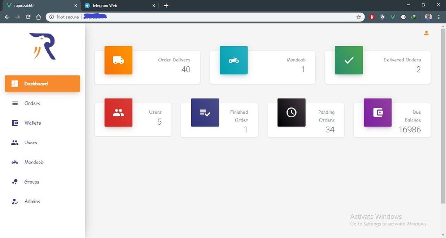446x238 pixels.
Task: Open Admins section in the sidebar
Action: (42, 201)
